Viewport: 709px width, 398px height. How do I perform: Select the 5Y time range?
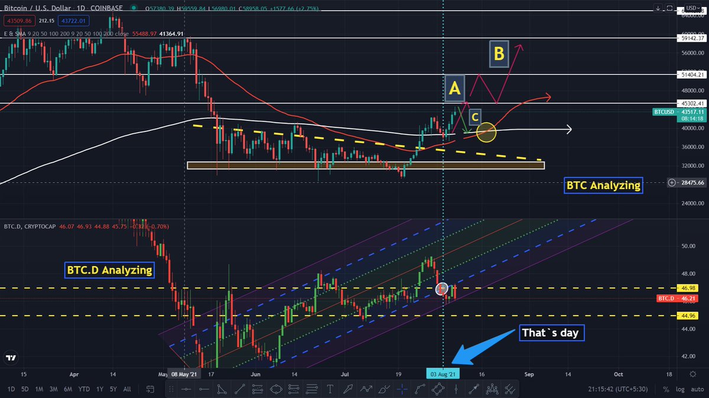pos(114,389)
